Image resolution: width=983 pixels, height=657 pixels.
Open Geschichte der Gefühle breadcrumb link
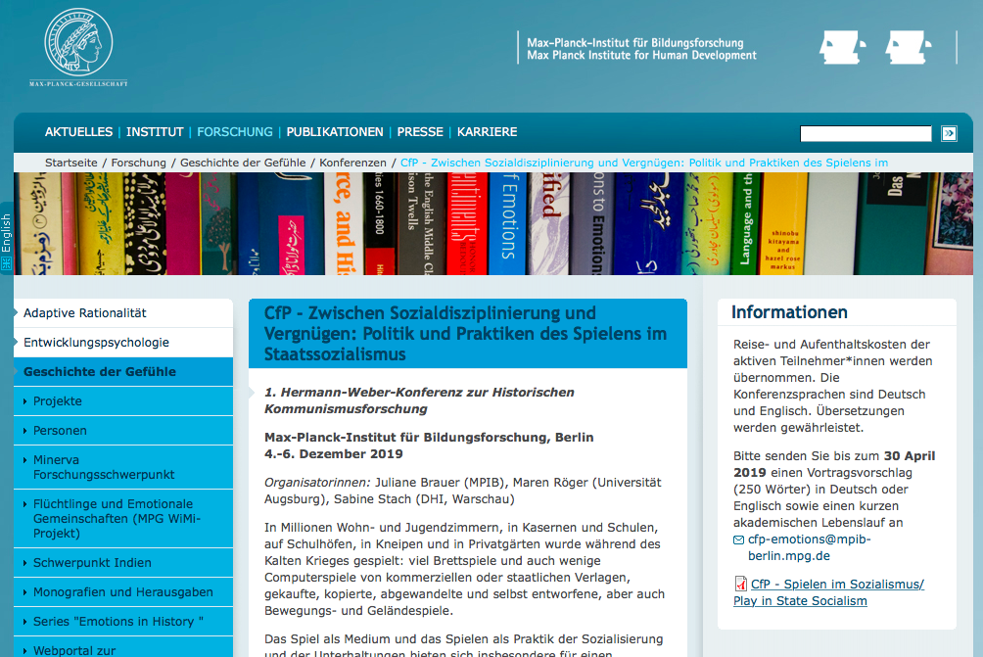[x=243, y=163]
